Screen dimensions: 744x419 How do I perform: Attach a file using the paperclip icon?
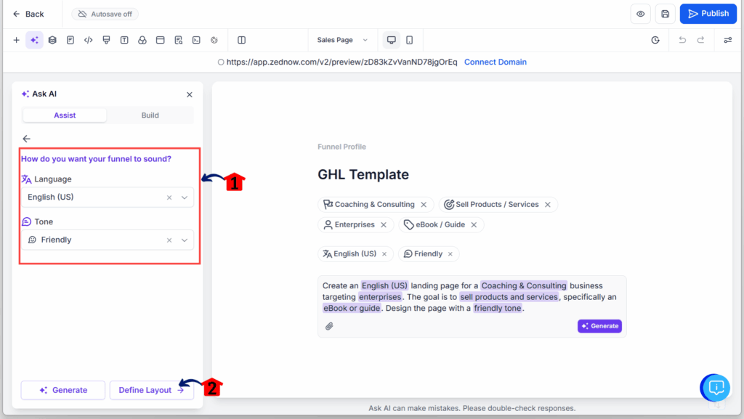pos(329,326)
